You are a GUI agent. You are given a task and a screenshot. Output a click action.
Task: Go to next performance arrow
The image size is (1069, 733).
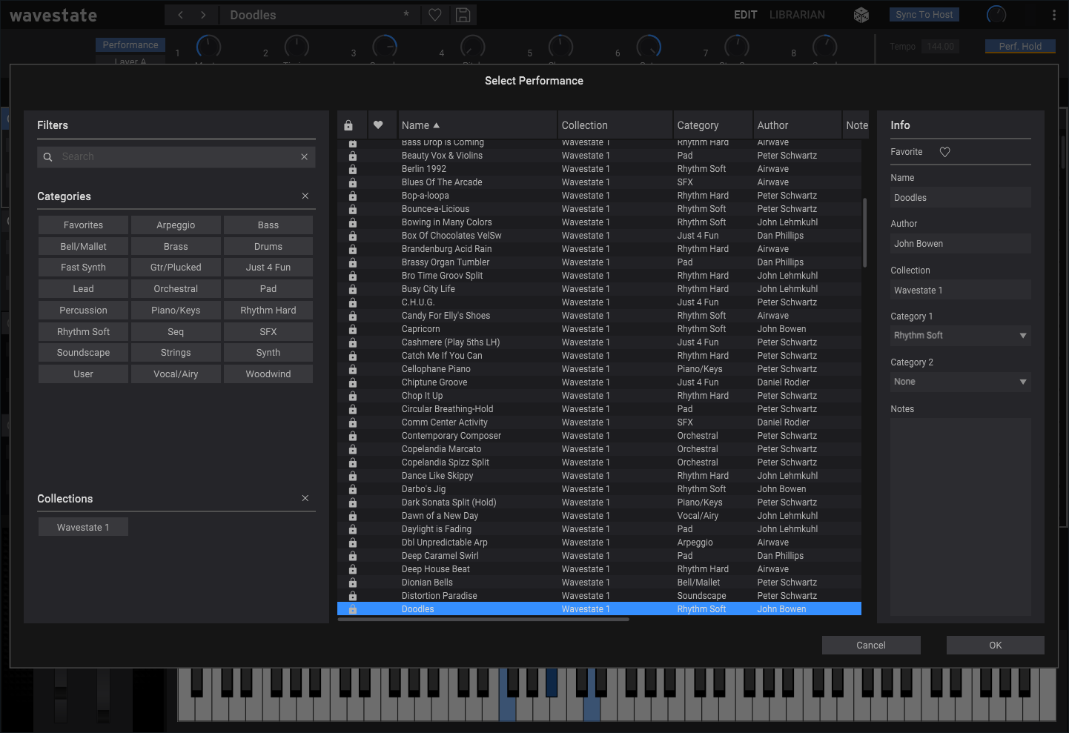click(x=203, y=15)
